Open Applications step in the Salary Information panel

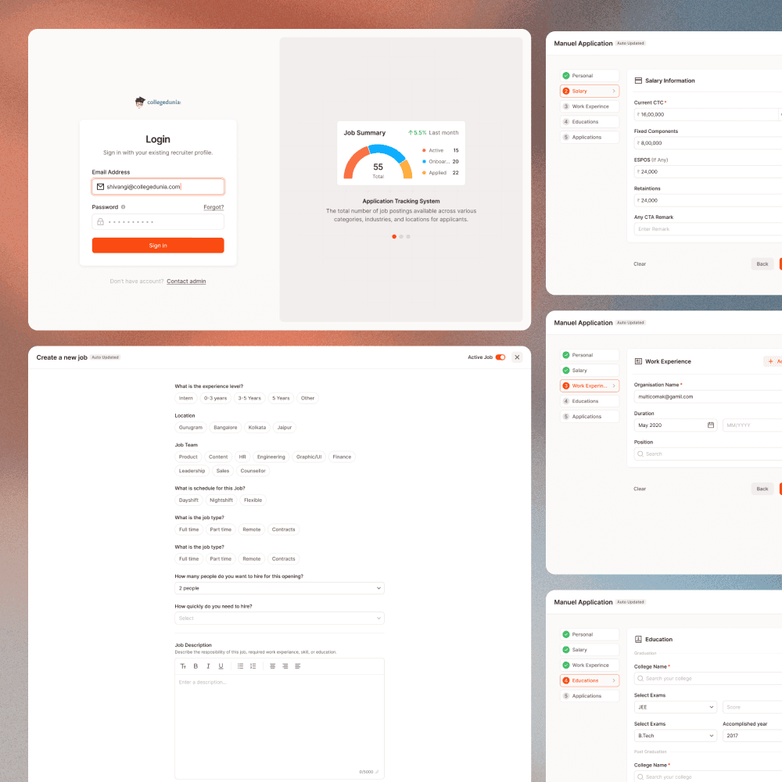point(590,137)
